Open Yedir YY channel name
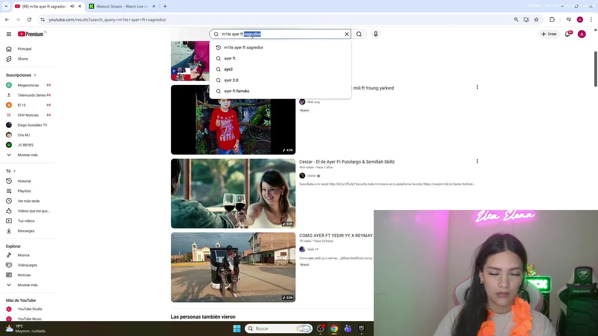 [x=313, y=250]
